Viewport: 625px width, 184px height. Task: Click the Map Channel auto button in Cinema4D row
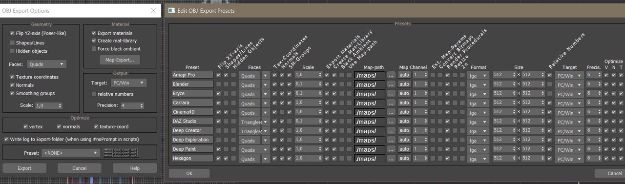pos(404,112)
